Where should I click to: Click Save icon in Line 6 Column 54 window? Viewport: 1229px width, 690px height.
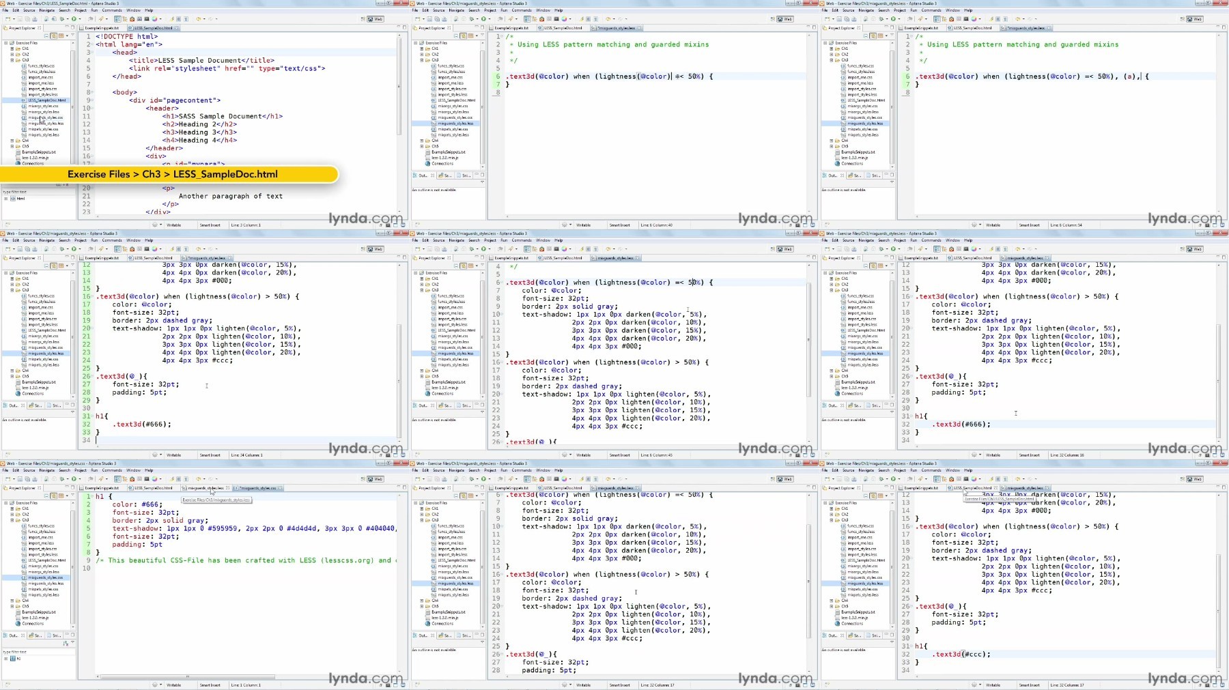point(839,19)
